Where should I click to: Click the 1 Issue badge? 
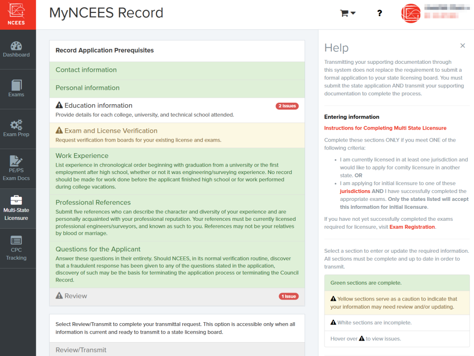[x=288, y=296]
